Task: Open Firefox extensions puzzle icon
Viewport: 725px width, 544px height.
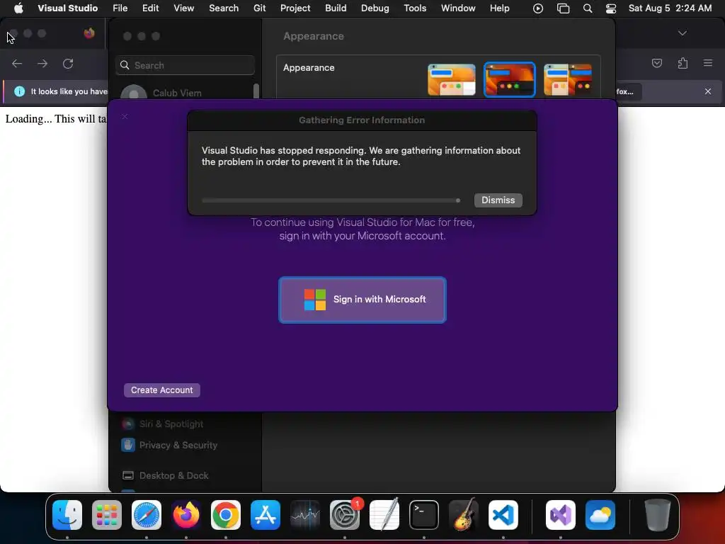Action: tap(683, 63)
